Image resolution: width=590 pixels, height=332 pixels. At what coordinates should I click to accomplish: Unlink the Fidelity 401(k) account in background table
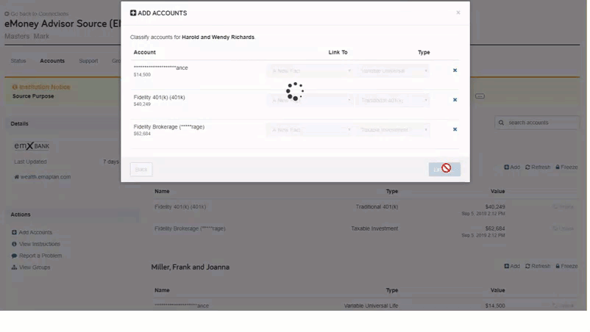[x=564, y=207]
